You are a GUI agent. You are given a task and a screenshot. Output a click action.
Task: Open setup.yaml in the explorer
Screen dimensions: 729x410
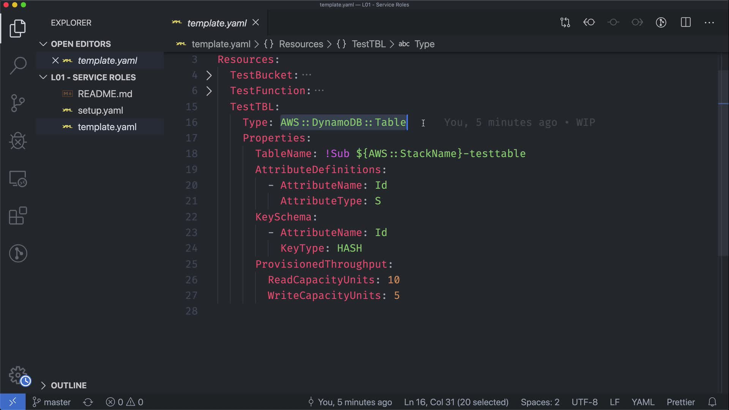coord(100,110)
